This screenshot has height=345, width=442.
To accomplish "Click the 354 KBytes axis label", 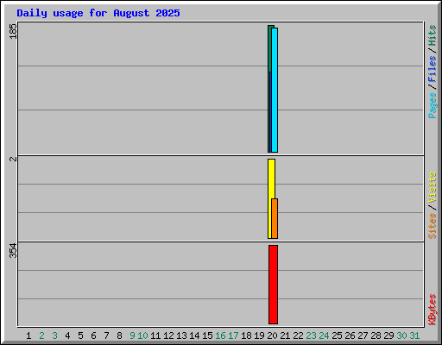I will point(13,251).
